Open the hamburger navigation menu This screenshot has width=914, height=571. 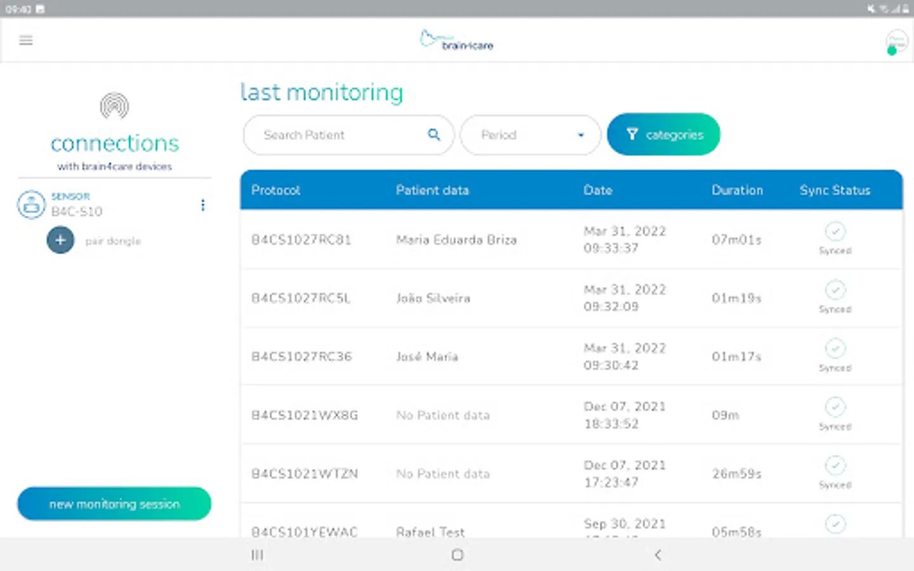[26, 41]
